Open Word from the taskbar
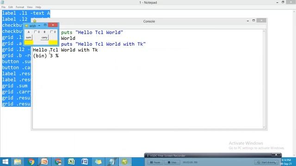Viewport: 296px width, 166px height. pyautogui.click(x=85, y=162)
